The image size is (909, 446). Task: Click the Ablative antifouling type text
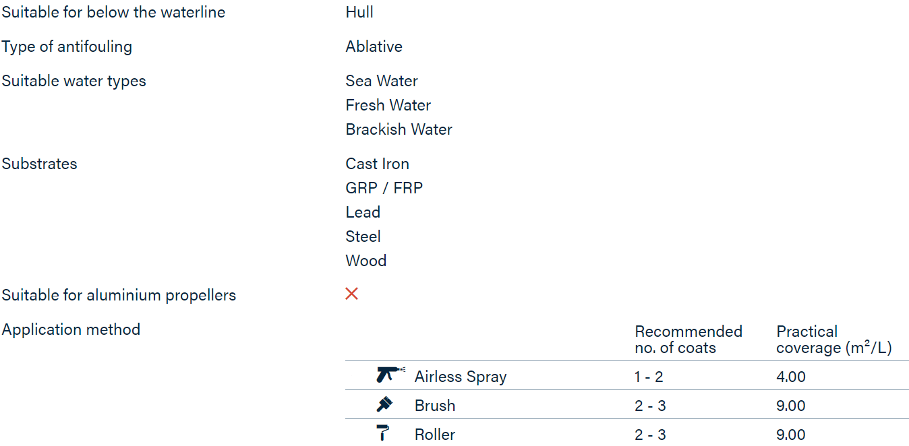tap(374, 46)
